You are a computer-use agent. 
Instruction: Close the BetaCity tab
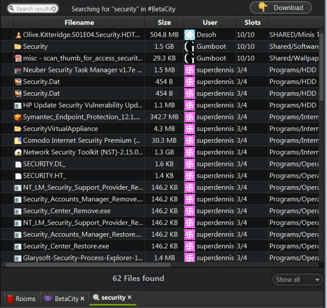82,299
